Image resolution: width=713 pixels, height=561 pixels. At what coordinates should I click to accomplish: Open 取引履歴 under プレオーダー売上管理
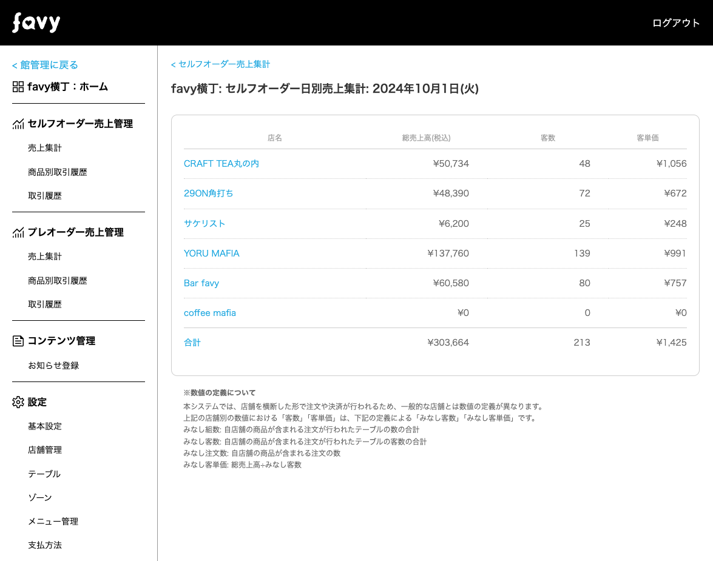44,304
